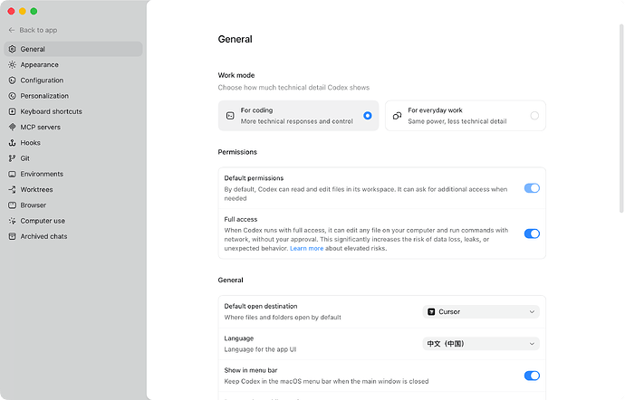625x400 pixels.
Task: Click 'Where files and folders open by default'
Action: click(x=283, y=317)
